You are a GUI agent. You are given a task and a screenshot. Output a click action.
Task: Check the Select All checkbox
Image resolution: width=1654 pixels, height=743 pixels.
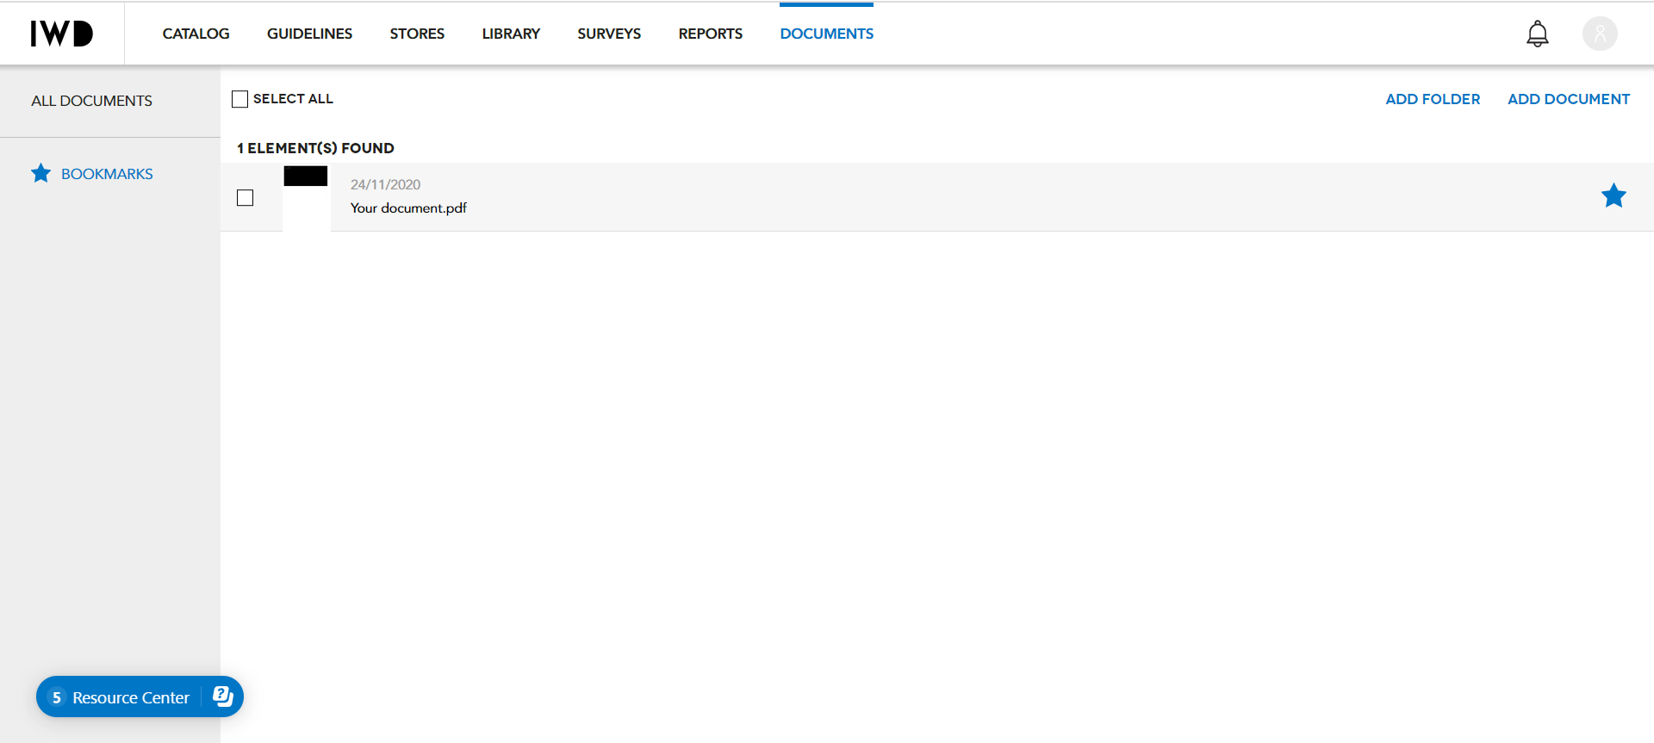pos(239,99)
